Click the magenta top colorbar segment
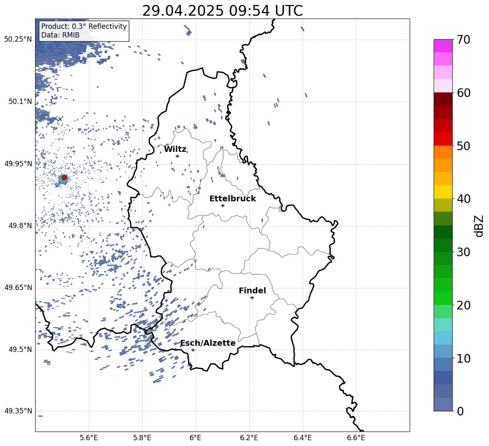This screenshot has width=489, height=446. (443, 46)
